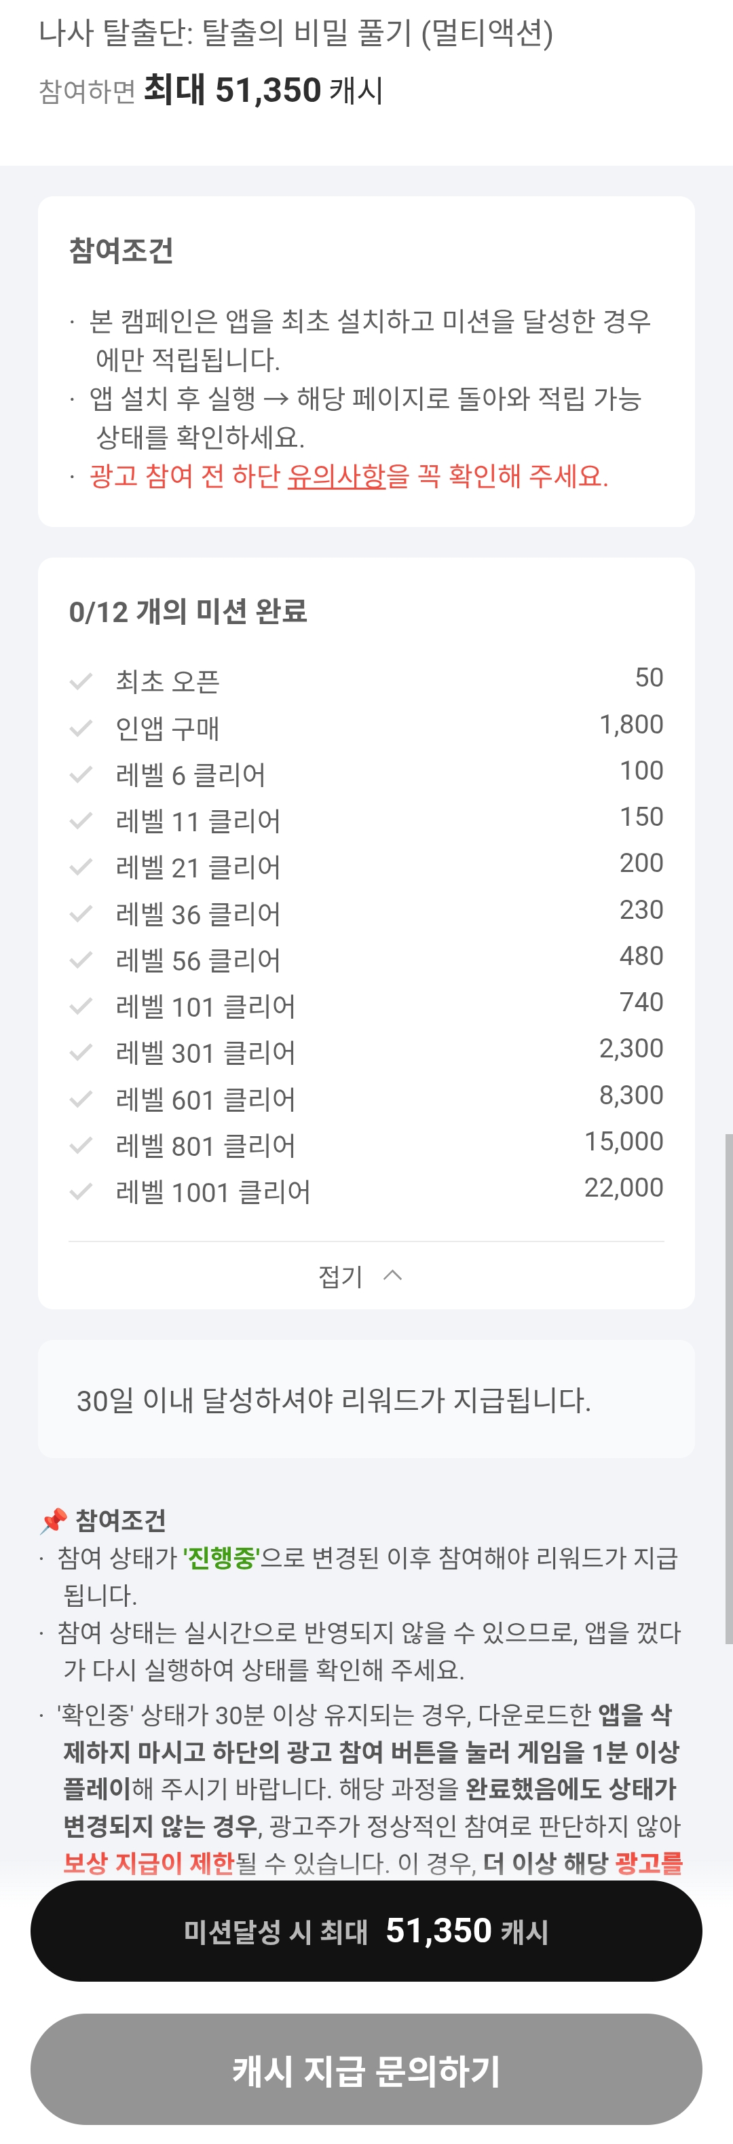The width and height of the screenshot is (733, 2144).
Task: Click checkmark next to 레벨 36 클리어
Action: point(81,915)
